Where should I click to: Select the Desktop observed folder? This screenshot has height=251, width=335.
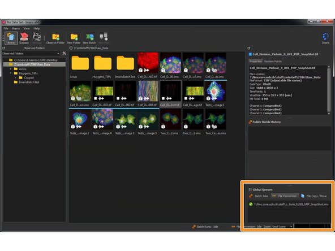point(34,60)
